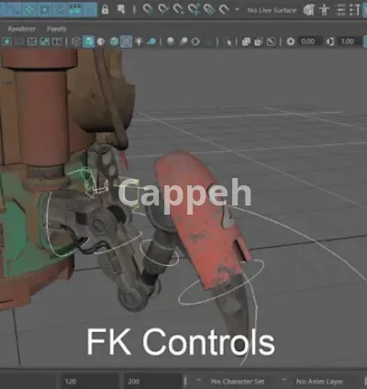Screen dimensions: 367x389
Task: Toggle the motion blur icon
Action: tap(183, 41)
